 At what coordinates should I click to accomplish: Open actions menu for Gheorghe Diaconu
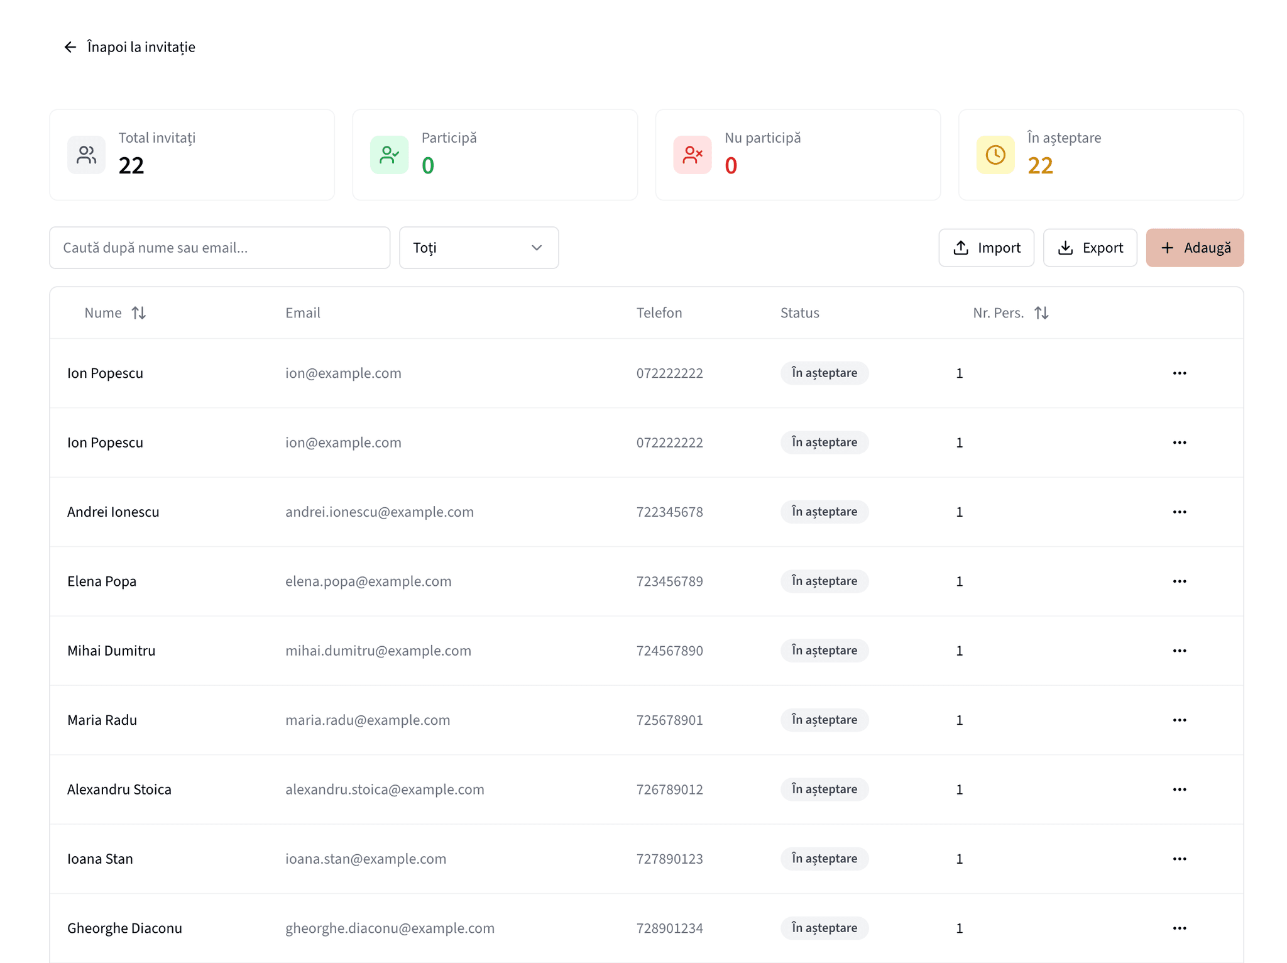coord(1179,928)
